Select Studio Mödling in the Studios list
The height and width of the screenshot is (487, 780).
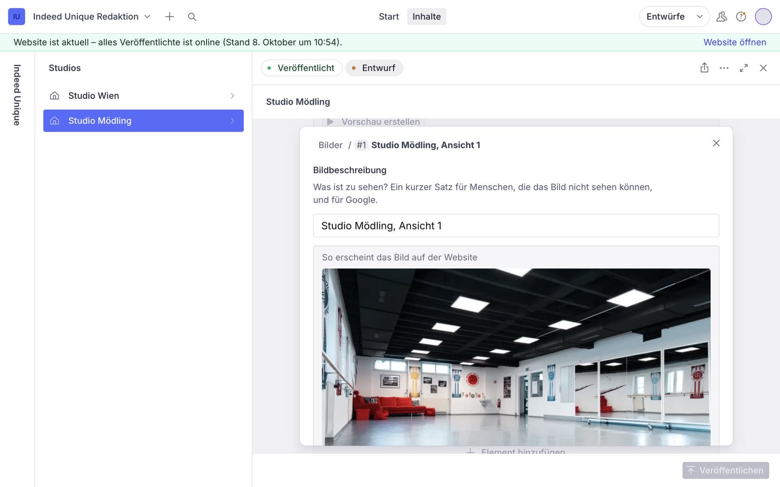143,121
